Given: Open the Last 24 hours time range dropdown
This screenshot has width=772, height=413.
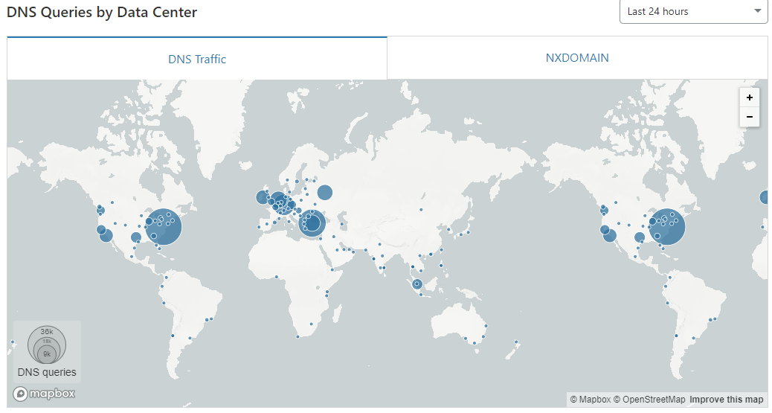Looking at the screenshot, I should (693, 12).
